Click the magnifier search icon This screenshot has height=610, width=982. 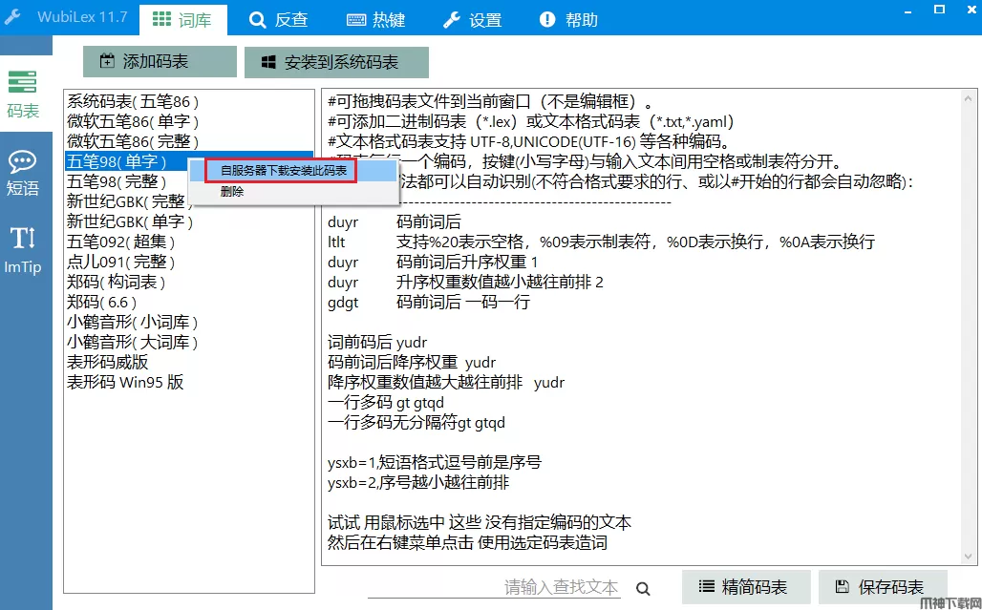pos(643,588)
